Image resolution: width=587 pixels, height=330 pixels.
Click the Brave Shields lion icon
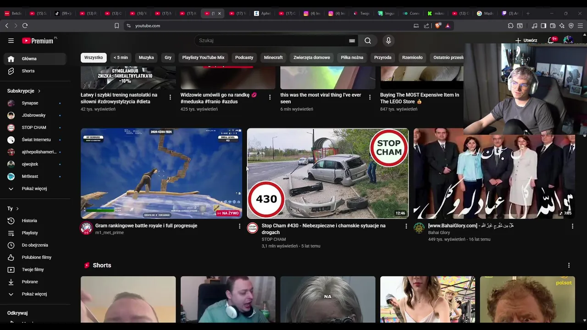pos(437,26)
